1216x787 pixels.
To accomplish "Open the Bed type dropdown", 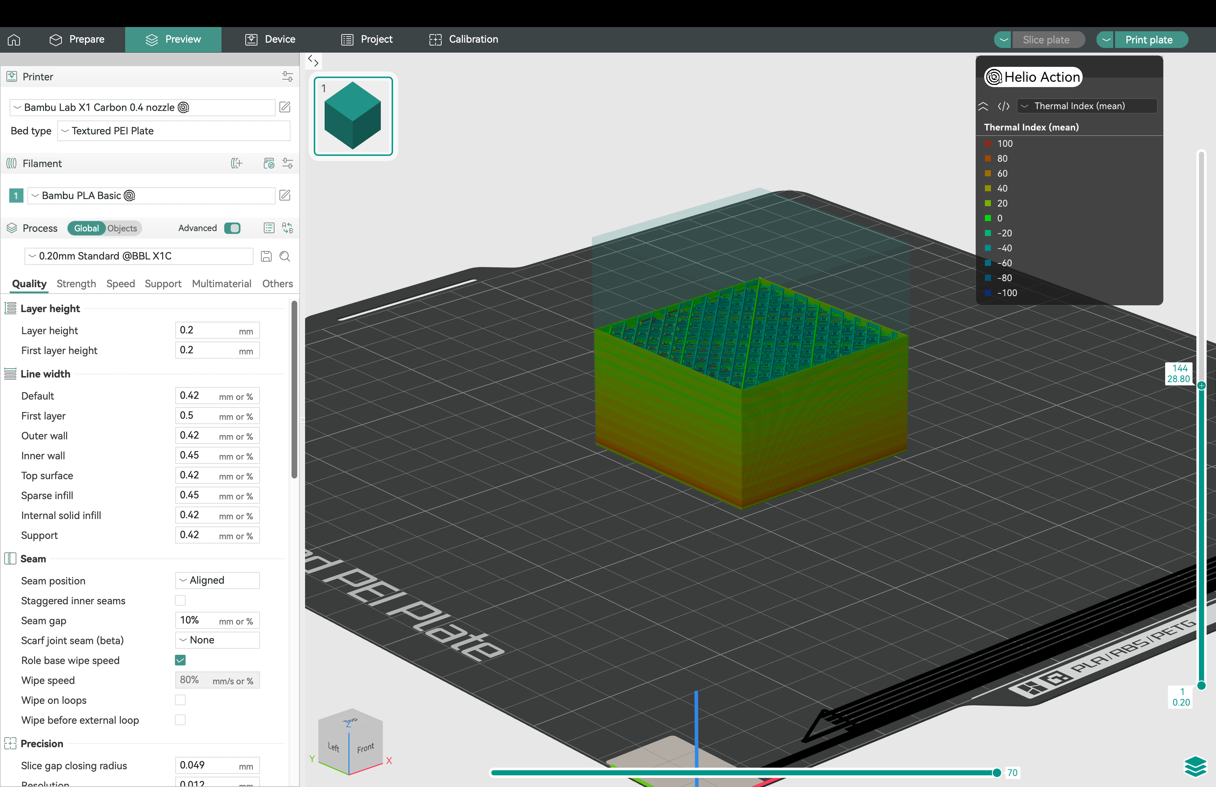I will pos(174,131).
